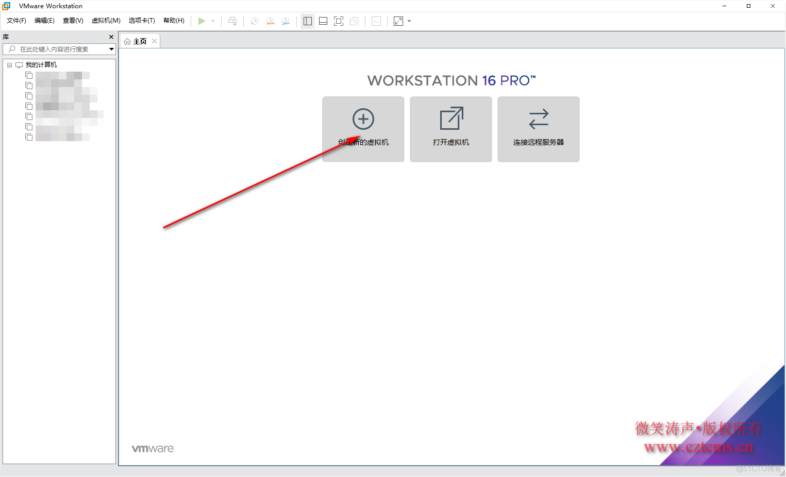Screen dimensions: 786x477
Task: Maximize the VMware Workstation window
Action: (748, 6)
